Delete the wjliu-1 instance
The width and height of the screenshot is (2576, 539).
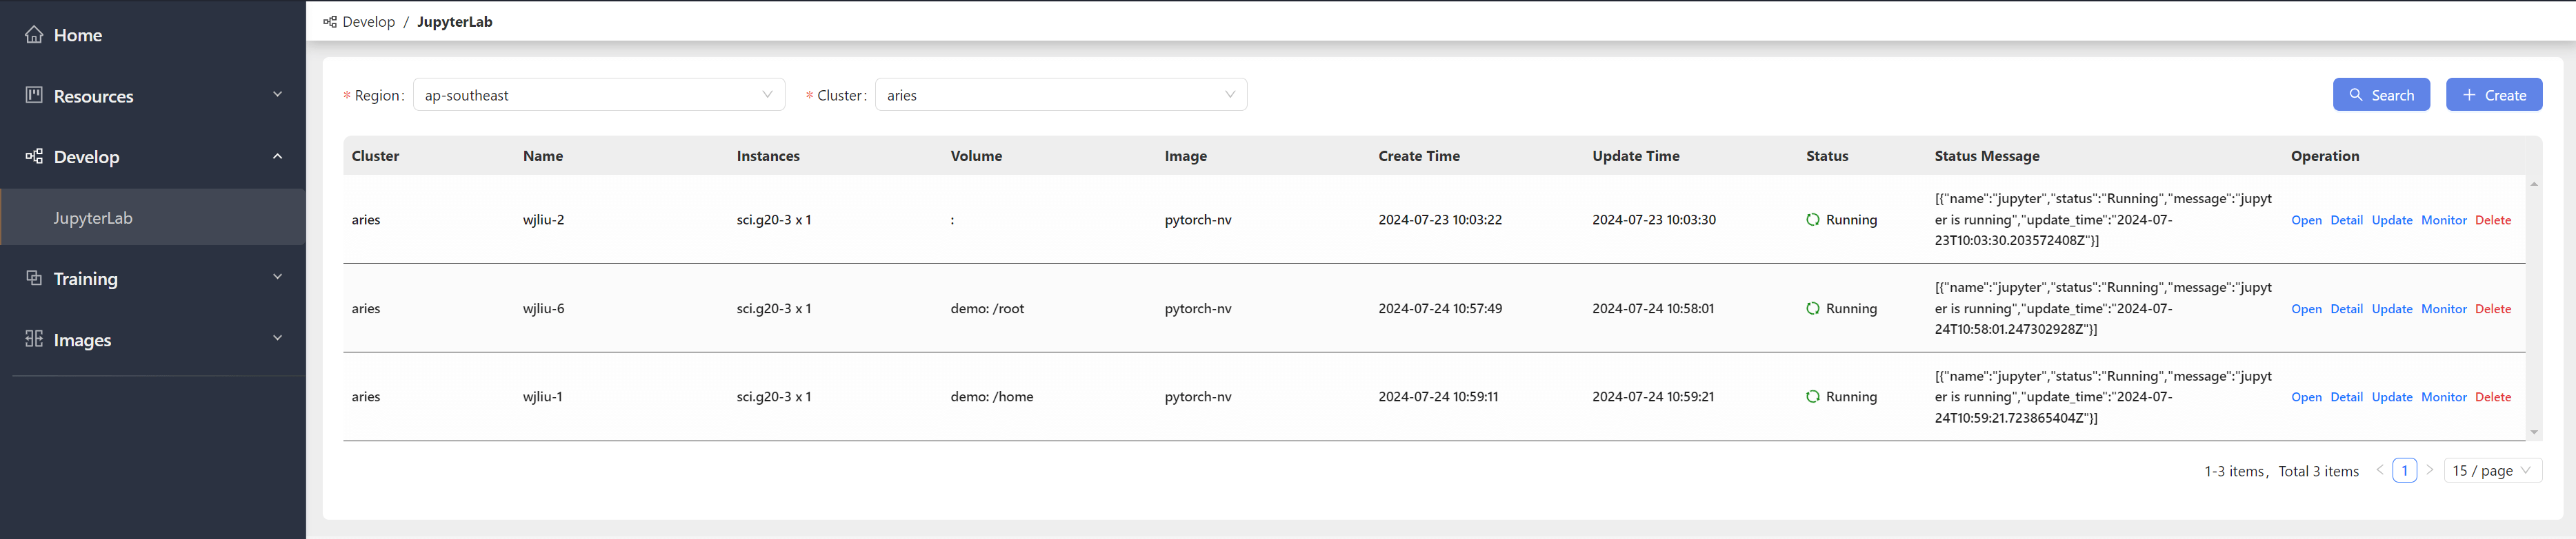[2493, 397]
